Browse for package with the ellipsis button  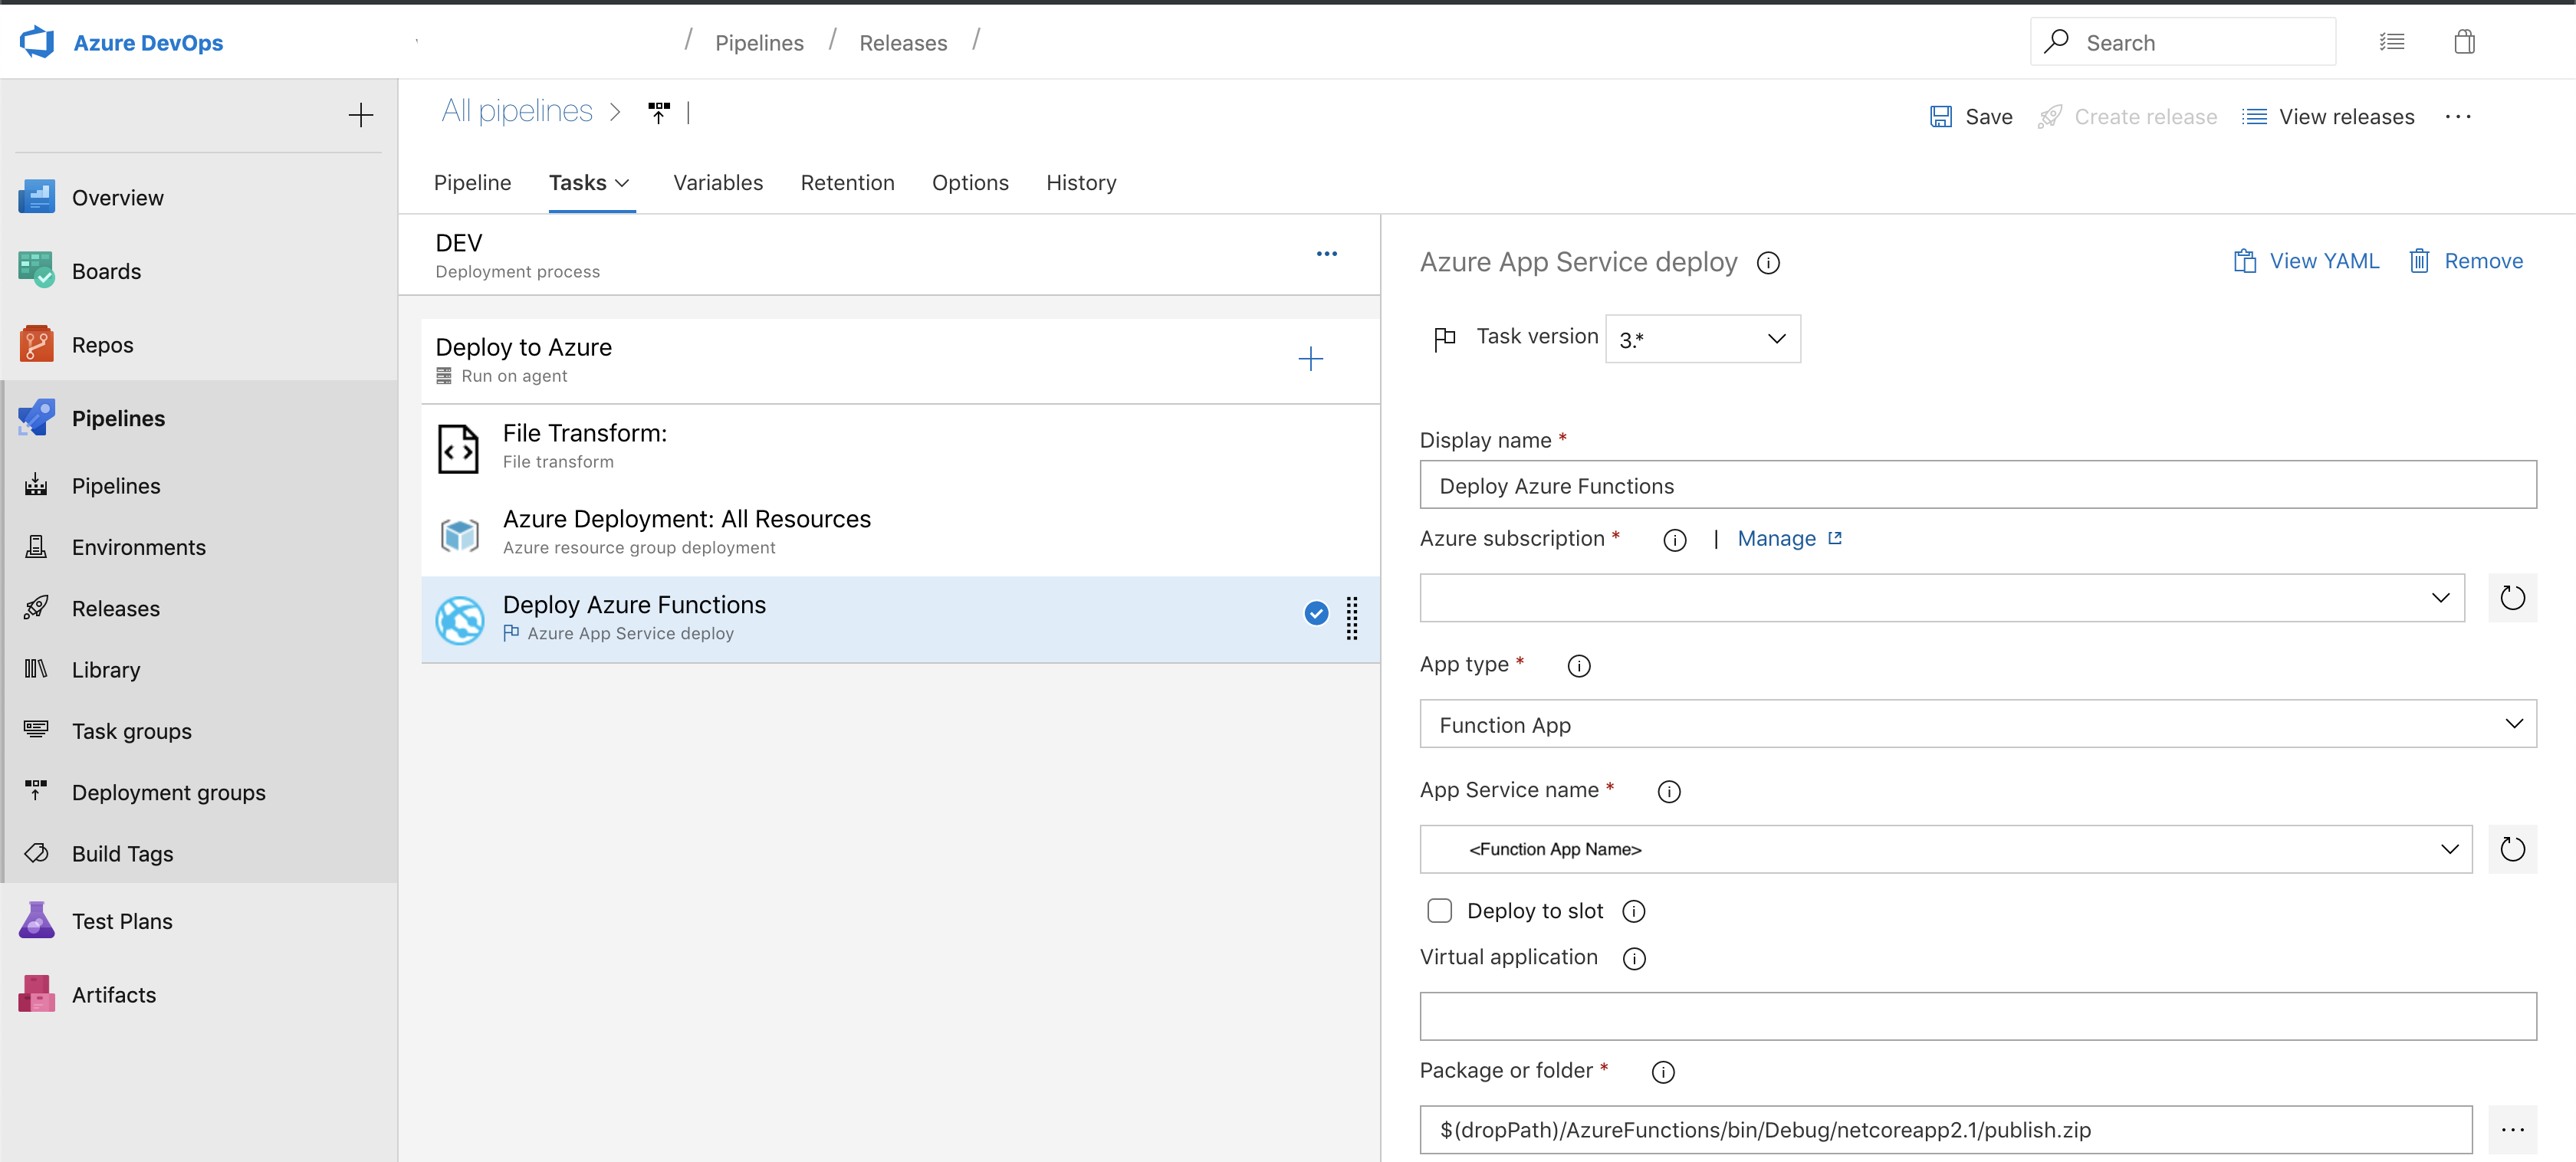pos(2513,1130)
